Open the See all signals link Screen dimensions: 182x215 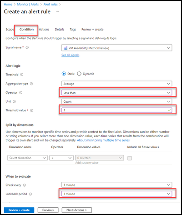71,55
